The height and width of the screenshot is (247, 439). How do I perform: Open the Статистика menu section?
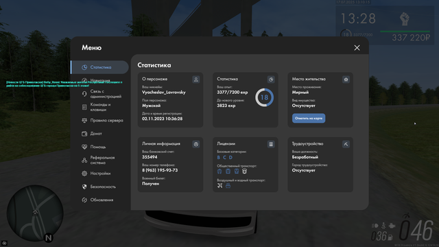pyautogui.click(x=100, y=67)
